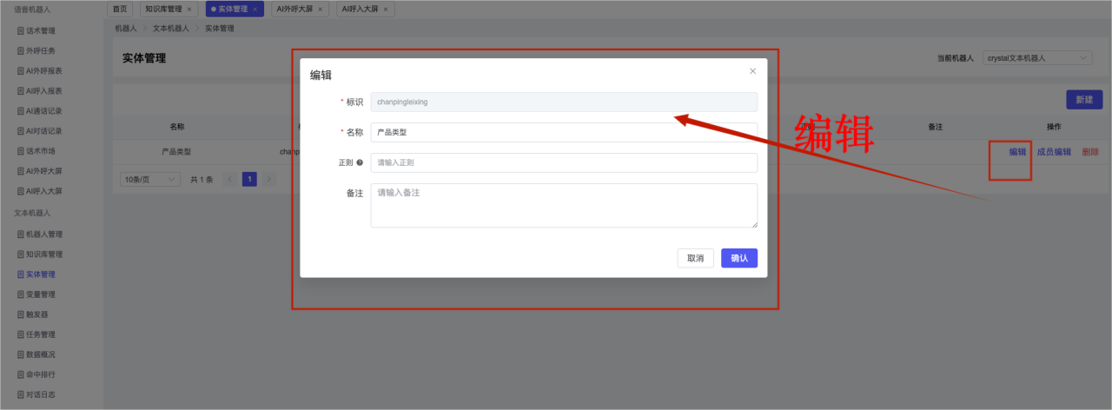Open 机器人管理 in the sidebar menu
Viewport: 1112px width, 410px height.
[43, 235]
